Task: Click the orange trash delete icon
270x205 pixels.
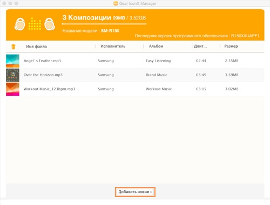Action: coord(13,47)
